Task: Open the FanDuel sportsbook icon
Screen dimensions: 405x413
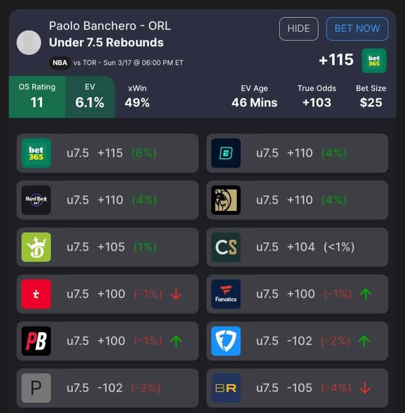Action: click(x=226, y=341)
